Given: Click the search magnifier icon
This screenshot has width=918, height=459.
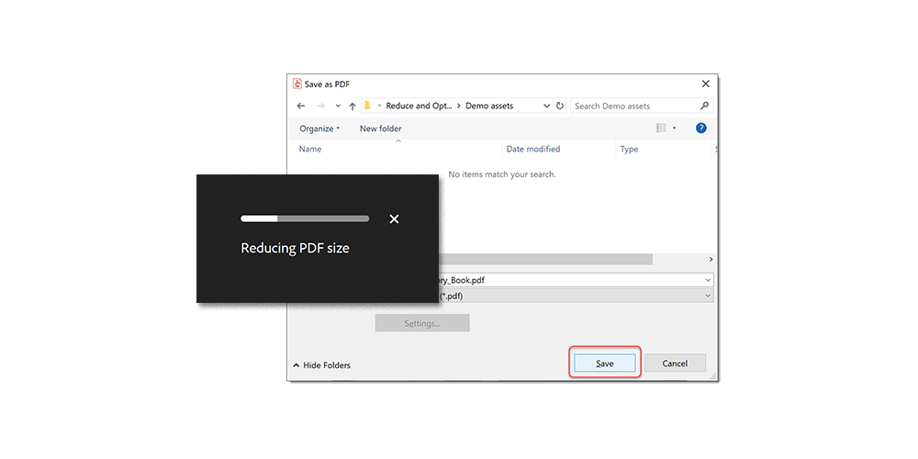Looking at the screenshot, I should click(x=705, y=106).
